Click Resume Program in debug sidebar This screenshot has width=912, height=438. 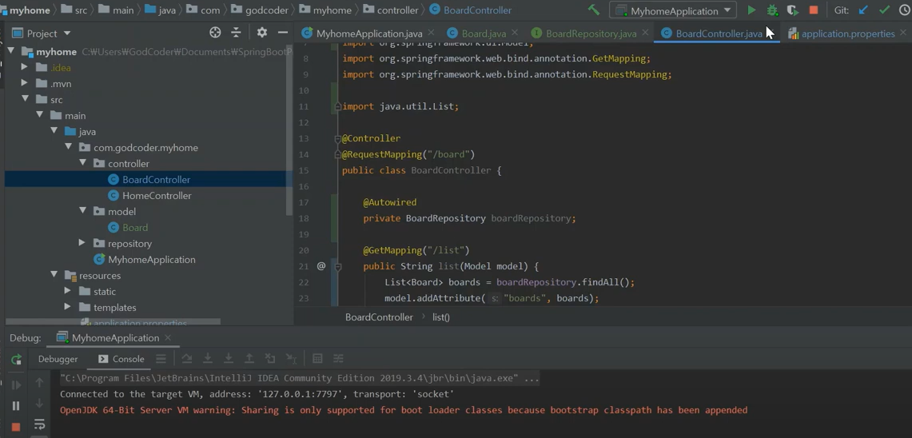[x=16, y=384]
